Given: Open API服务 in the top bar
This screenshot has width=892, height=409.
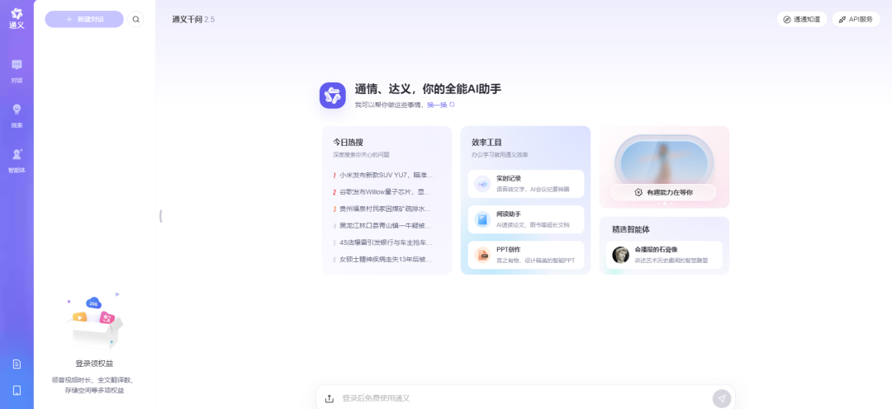Looking at the screenshot, I should click(856, 19).
